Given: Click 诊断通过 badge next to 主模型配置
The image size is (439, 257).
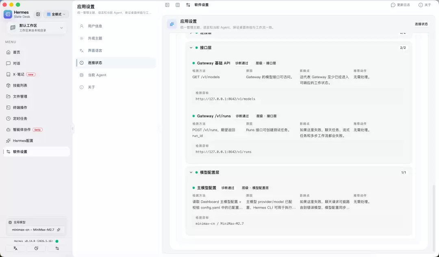Looking at the screenshot, I should point(228,188).
